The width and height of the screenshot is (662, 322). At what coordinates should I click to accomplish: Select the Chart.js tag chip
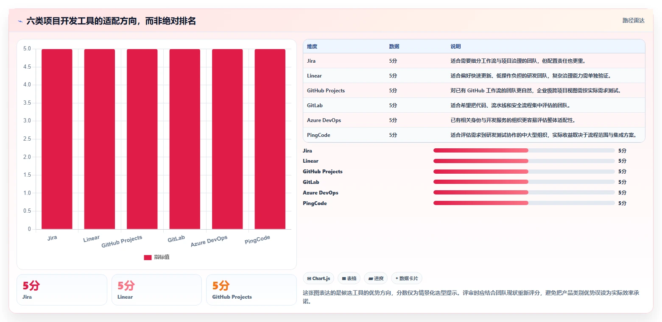point(318,278)
